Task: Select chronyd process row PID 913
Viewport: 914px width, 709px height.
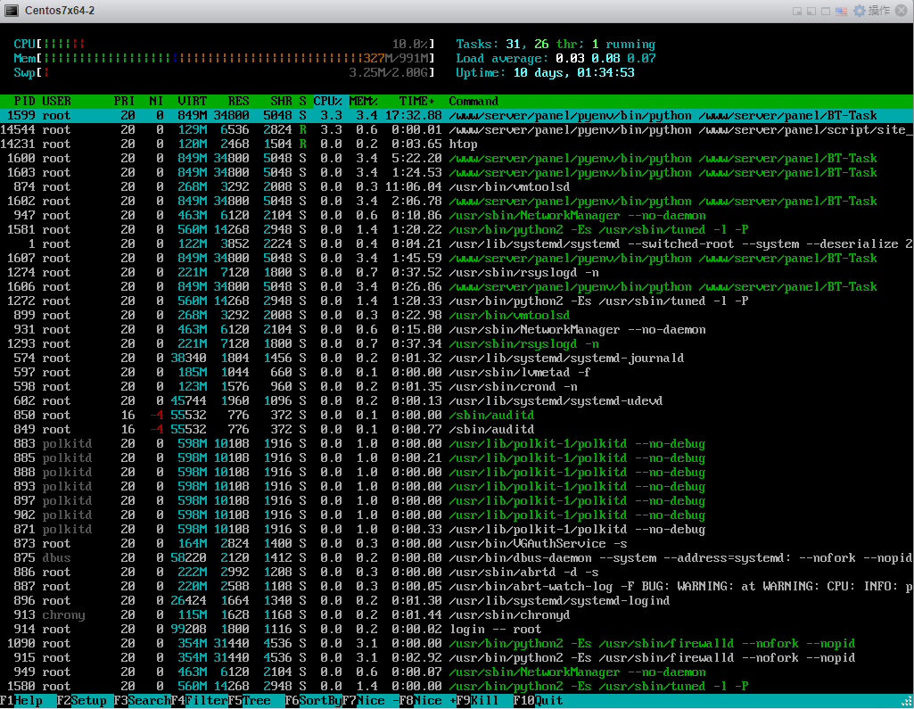Action: pyautogui.click(x=457, y=615)
